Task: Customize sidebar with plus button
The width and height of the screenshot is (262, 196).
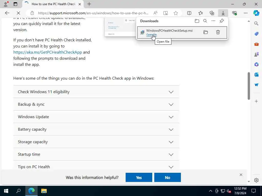Action: tap(256, 101)
